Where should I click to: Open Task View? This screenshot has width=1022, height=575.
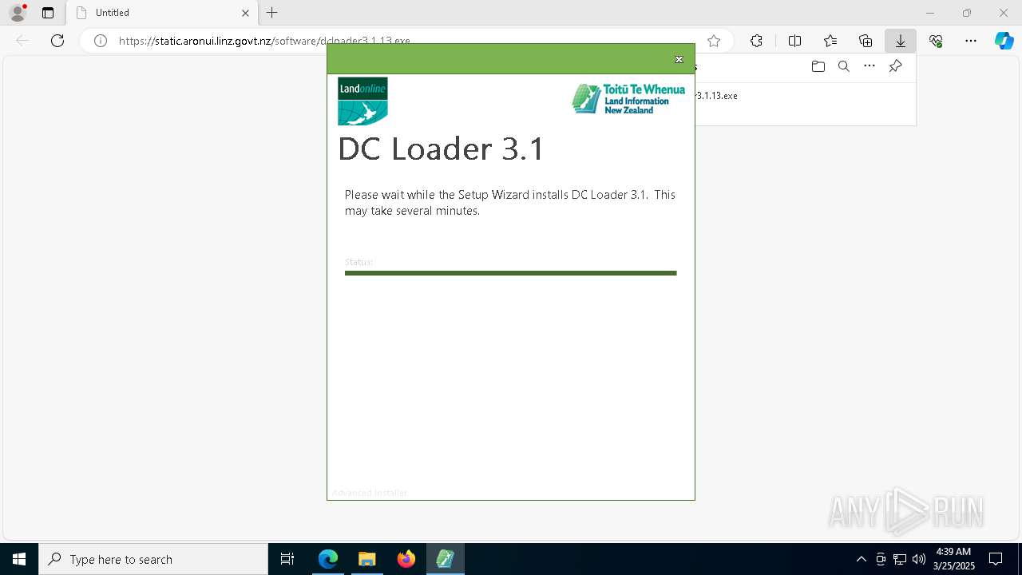coord(287,559)
